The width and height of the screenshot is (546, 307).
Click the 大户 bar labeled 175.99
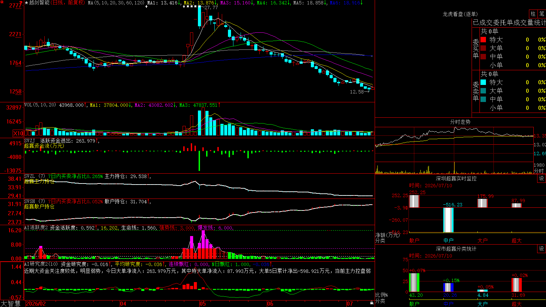point(483,203)
